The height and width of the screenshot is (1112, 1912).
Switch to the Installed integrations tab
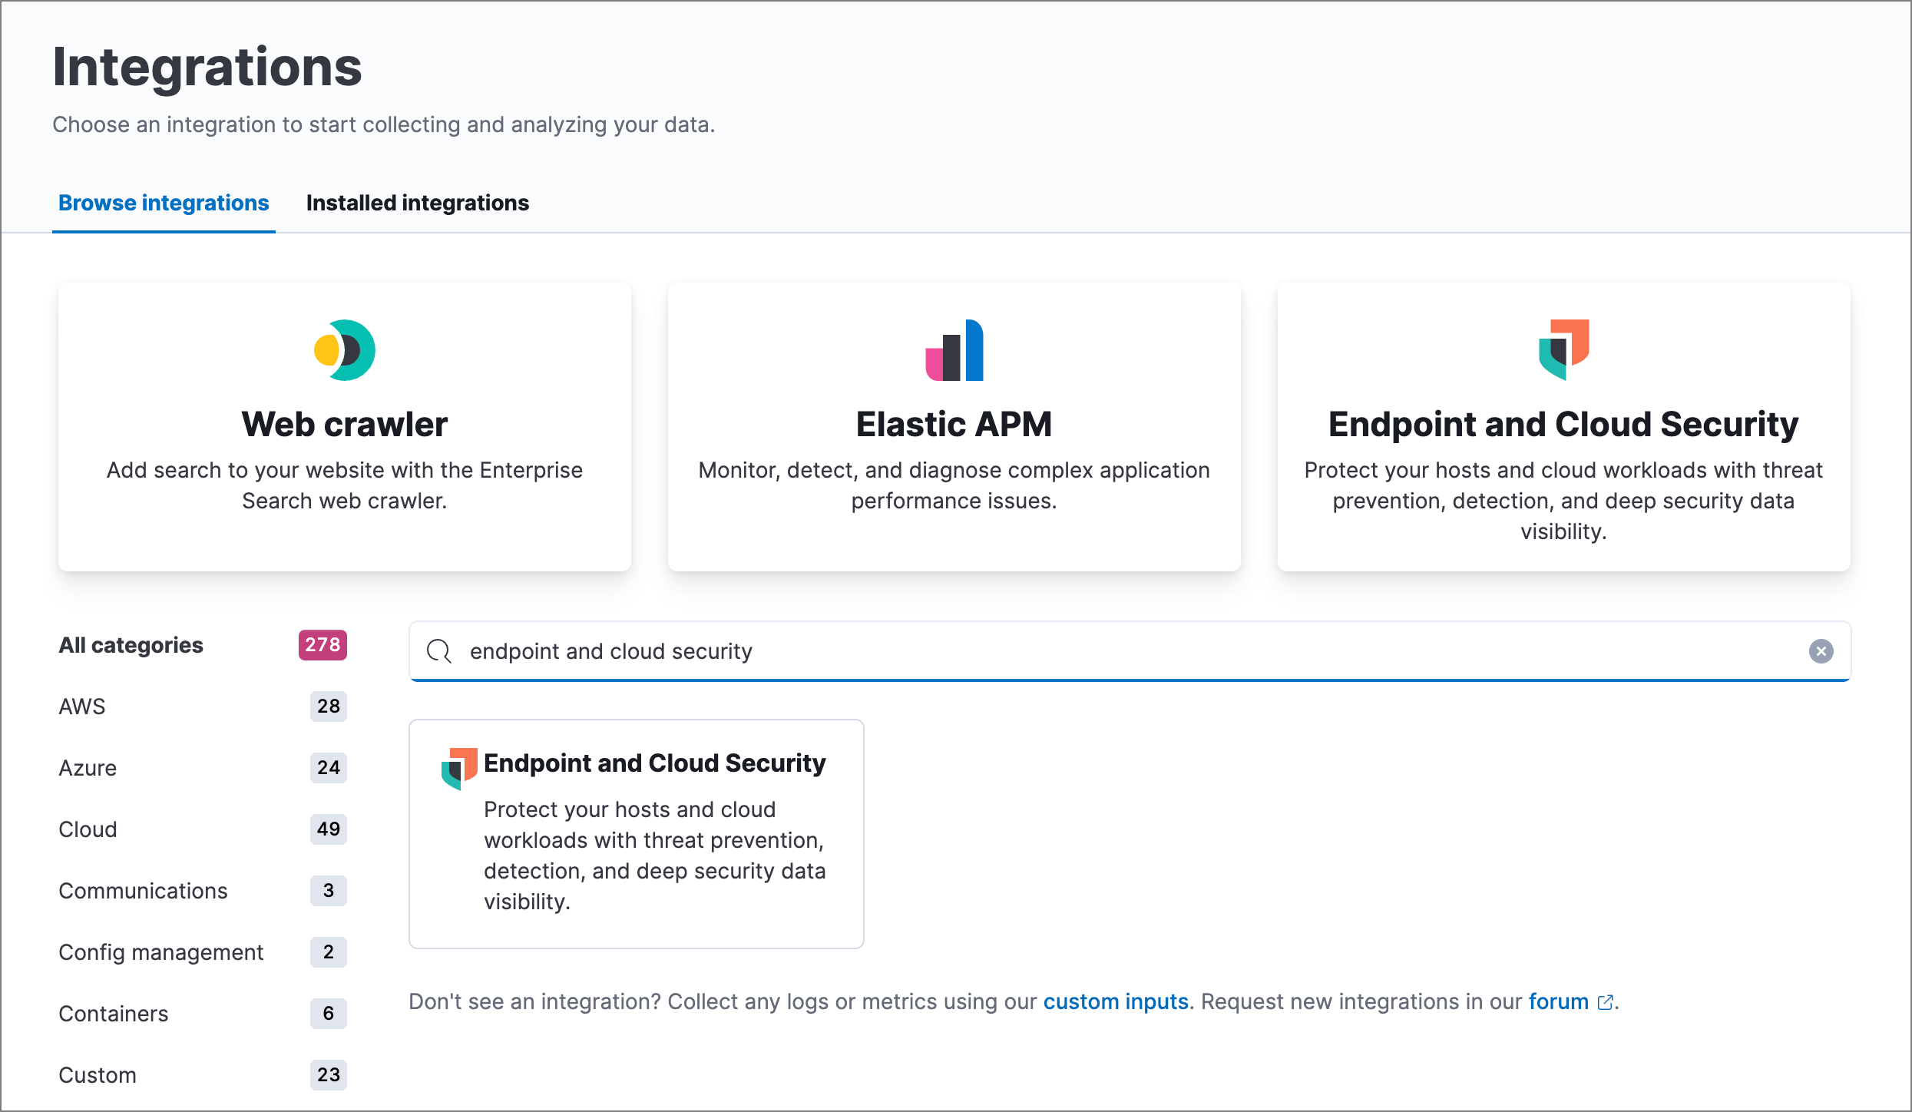[x=417, y=203]
